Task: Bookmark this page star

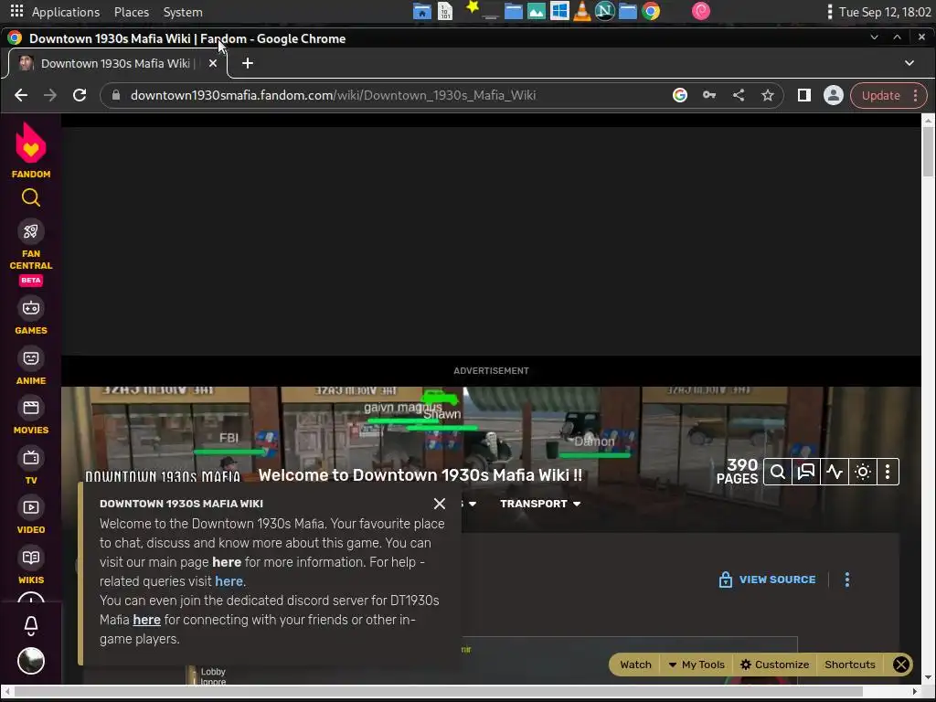Action: point(768,95)
